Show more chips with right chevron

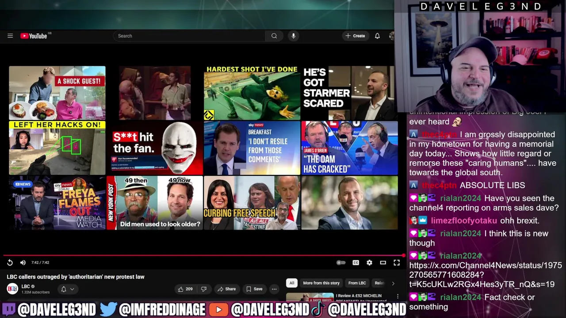pos(393,283)
